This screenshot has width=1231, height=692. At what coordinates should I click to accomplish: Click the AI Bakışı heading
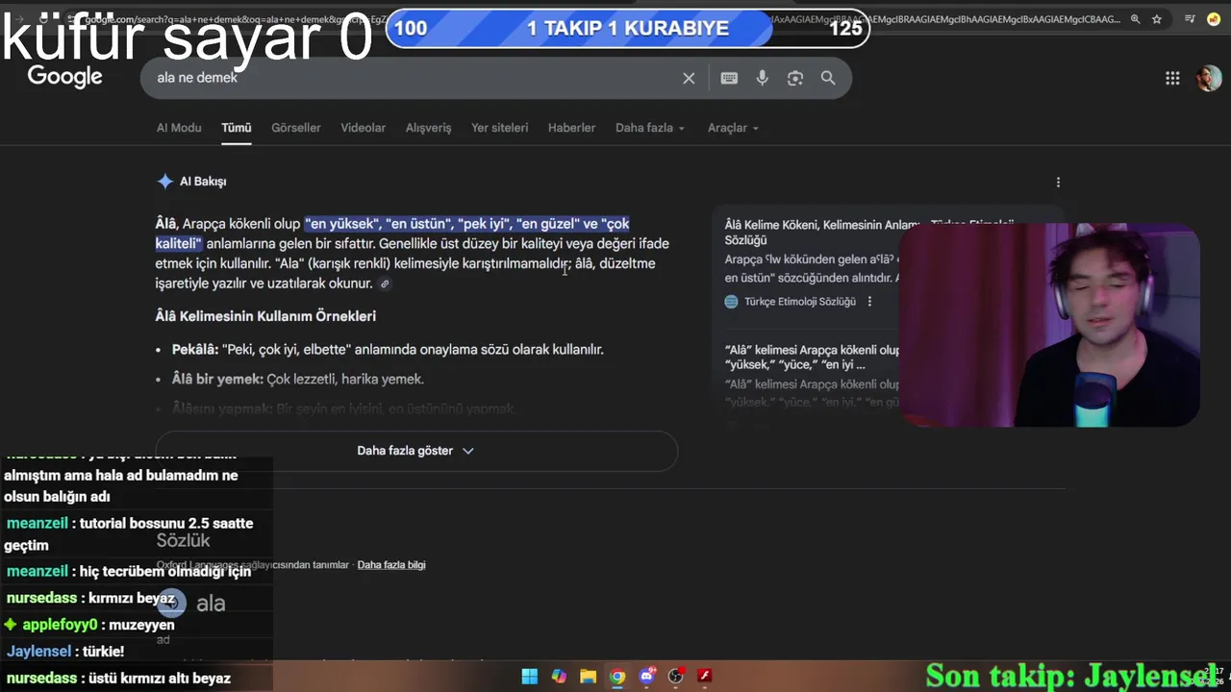pos(203,182)
